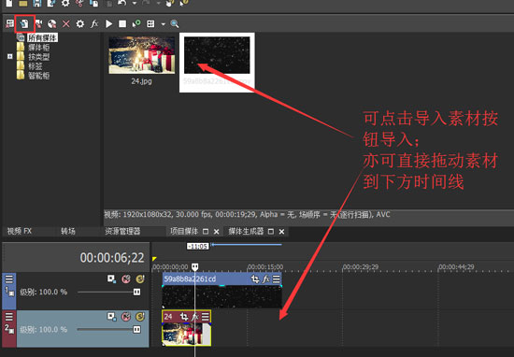Viewport: 514px width, 357px height.
Task: Solo video track 2
Action: coord(140,317)
